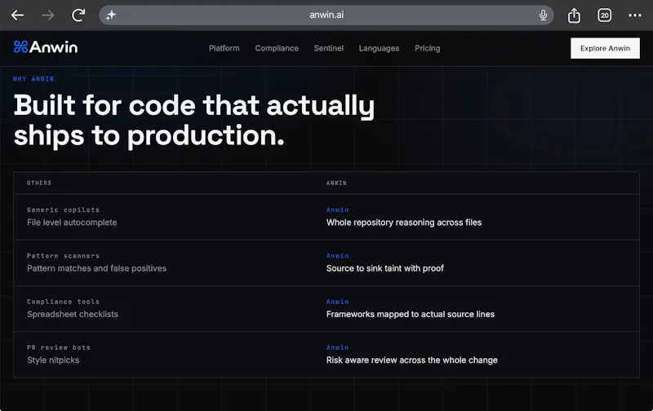Tap the microphone icon in the address bar
Image resolution: width=653 pixels, height=411 pixels.
(x=543, y=15)
